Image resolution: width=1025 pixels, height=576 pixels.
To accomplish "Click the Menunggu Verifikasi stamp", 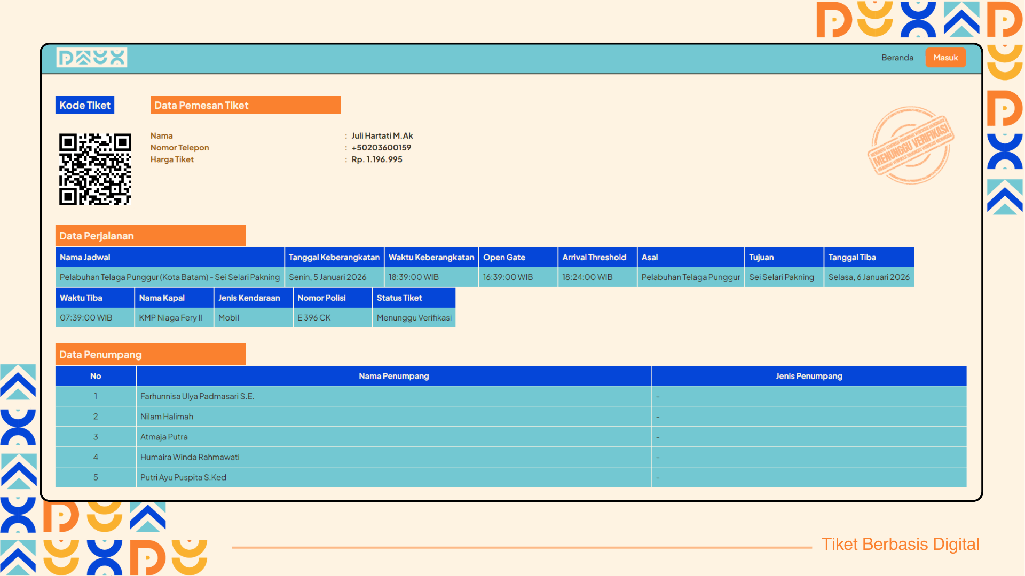I will 911,145.
